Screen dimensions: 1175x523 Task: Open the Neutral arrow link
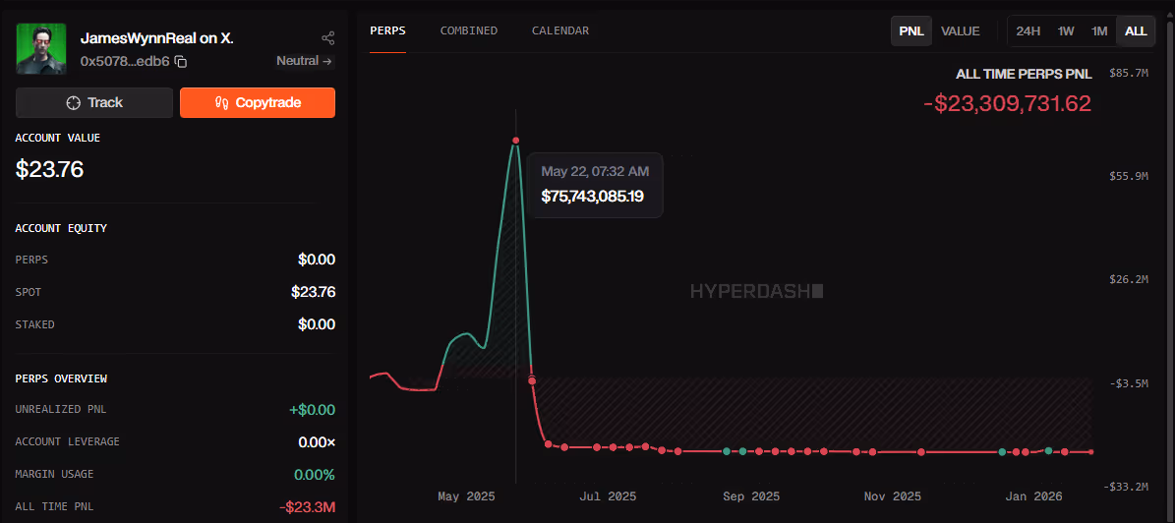pos(304,61)
